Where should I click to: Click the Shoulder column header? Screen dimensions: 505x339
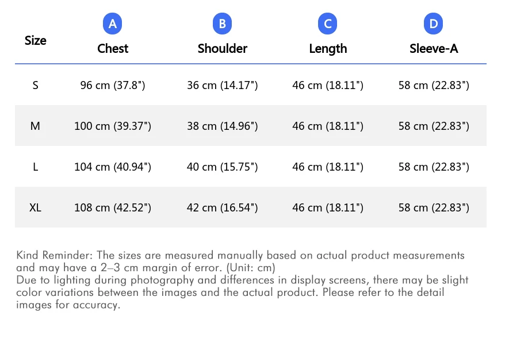(222, 49)
